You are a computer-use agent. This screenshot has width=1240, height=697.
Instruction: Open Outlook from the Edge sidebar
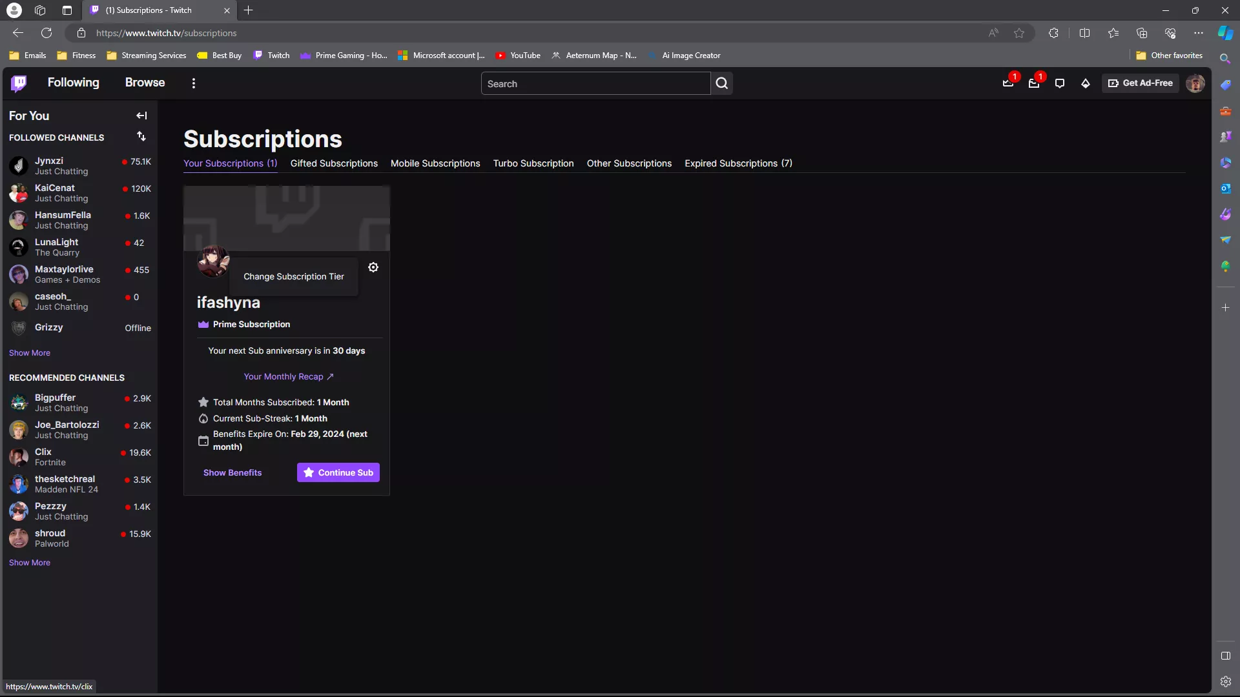pyautogui.click(x=1226, y=188)
